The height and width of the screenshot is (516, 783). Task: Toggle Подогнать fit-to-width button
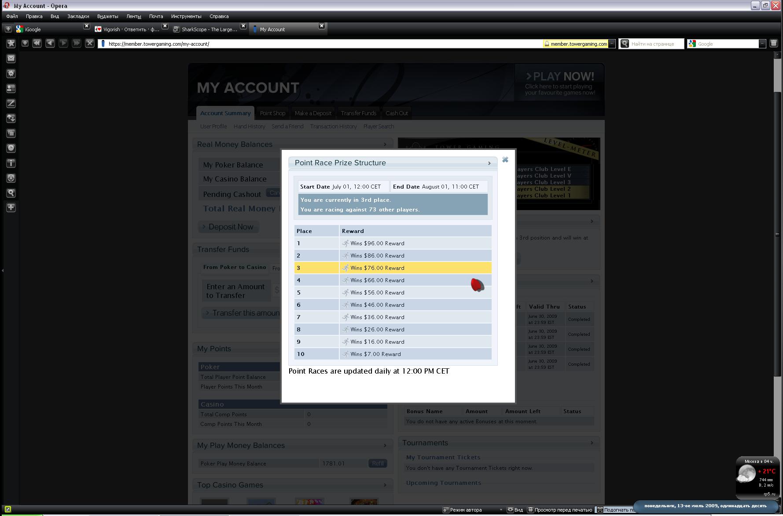tap(614, 510)
